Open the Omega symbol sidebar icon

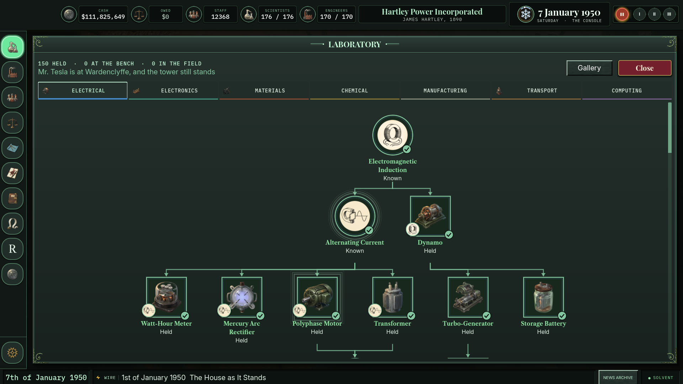pyautogui.click(x=12, y=224)
